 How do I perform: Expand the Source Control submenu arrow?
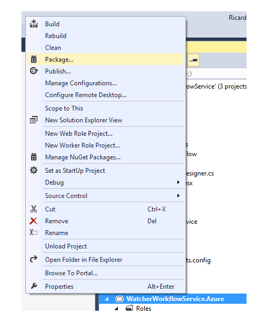[x=178, y=196]
